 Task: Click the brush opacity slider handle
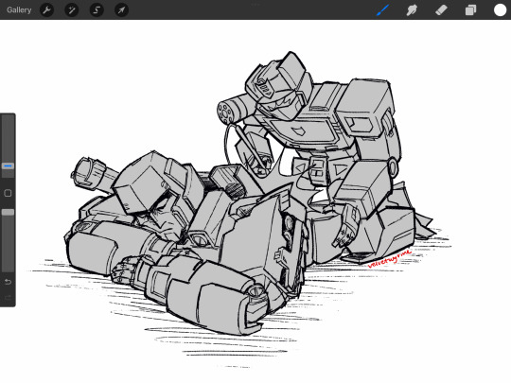pyautogui.click(x=8, y=213)
